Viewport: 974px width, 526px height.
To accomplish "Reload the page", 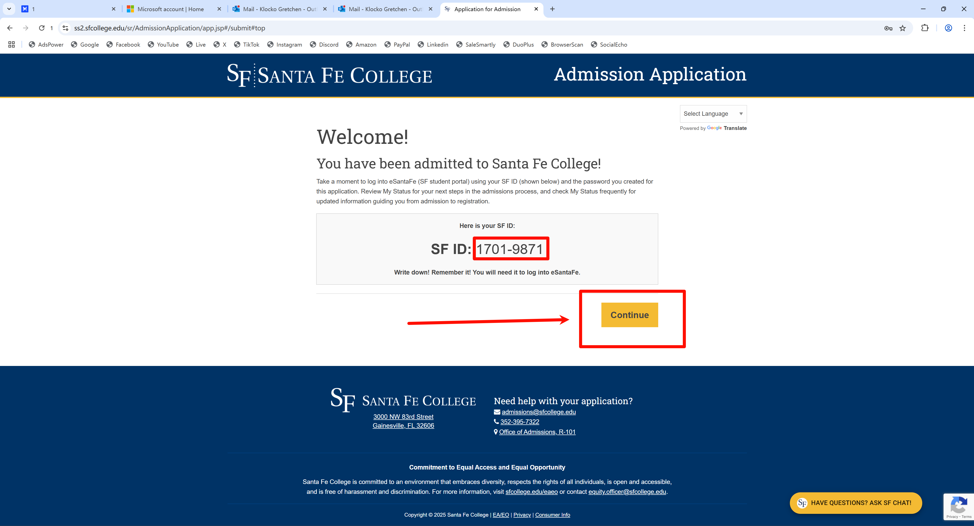I will (x=42, y=28).
